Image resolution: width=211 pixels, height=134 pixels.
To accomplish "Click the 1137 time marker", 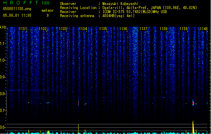I will (143, 29).
